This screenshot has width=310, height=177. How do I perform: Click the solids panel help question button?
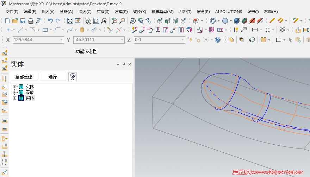(x=73, y=77)
